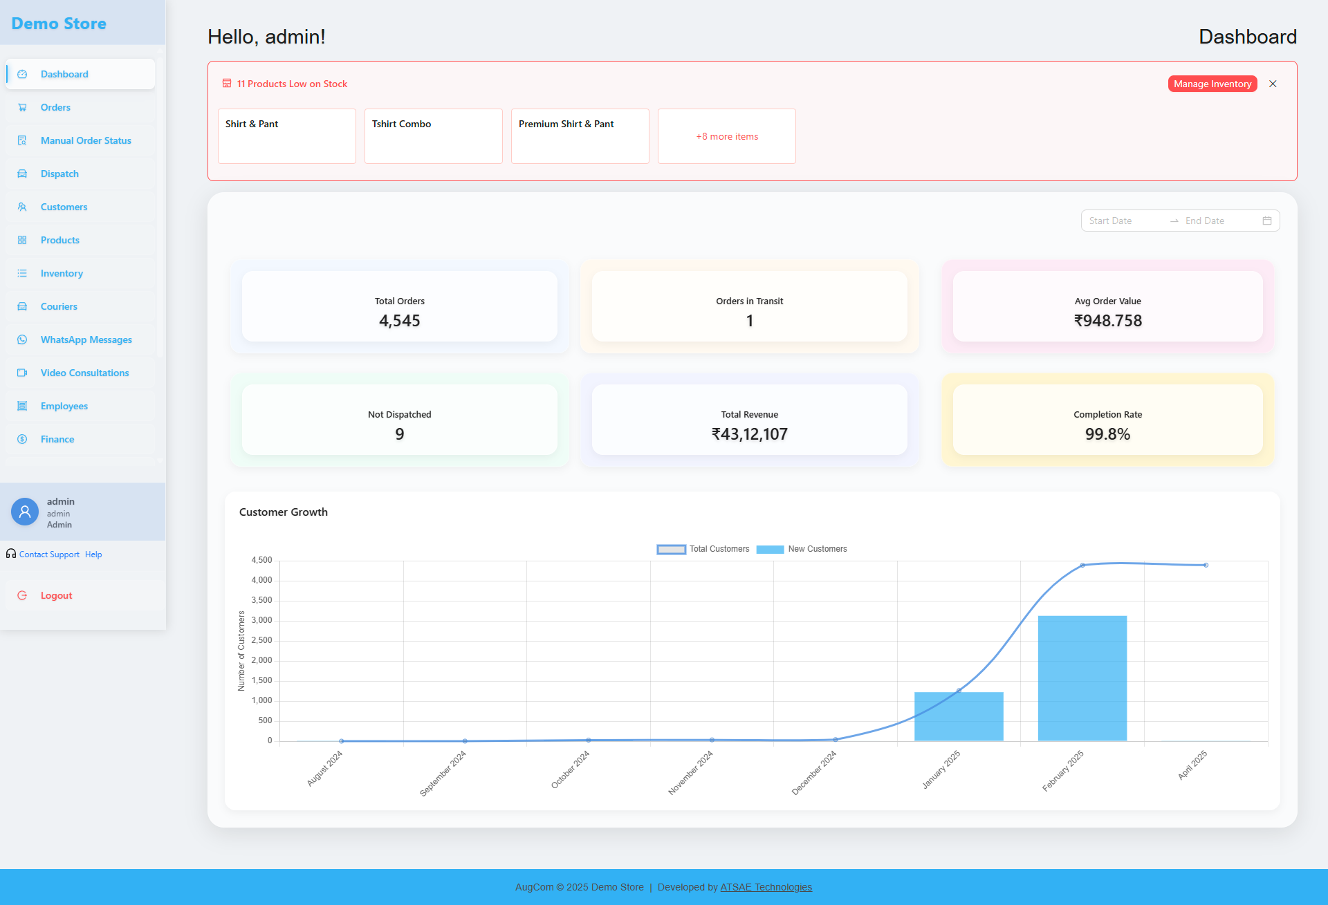Screen dimensions: 1328x905
Task: Click the headset Contact Support icon
Action: point(11,554)
